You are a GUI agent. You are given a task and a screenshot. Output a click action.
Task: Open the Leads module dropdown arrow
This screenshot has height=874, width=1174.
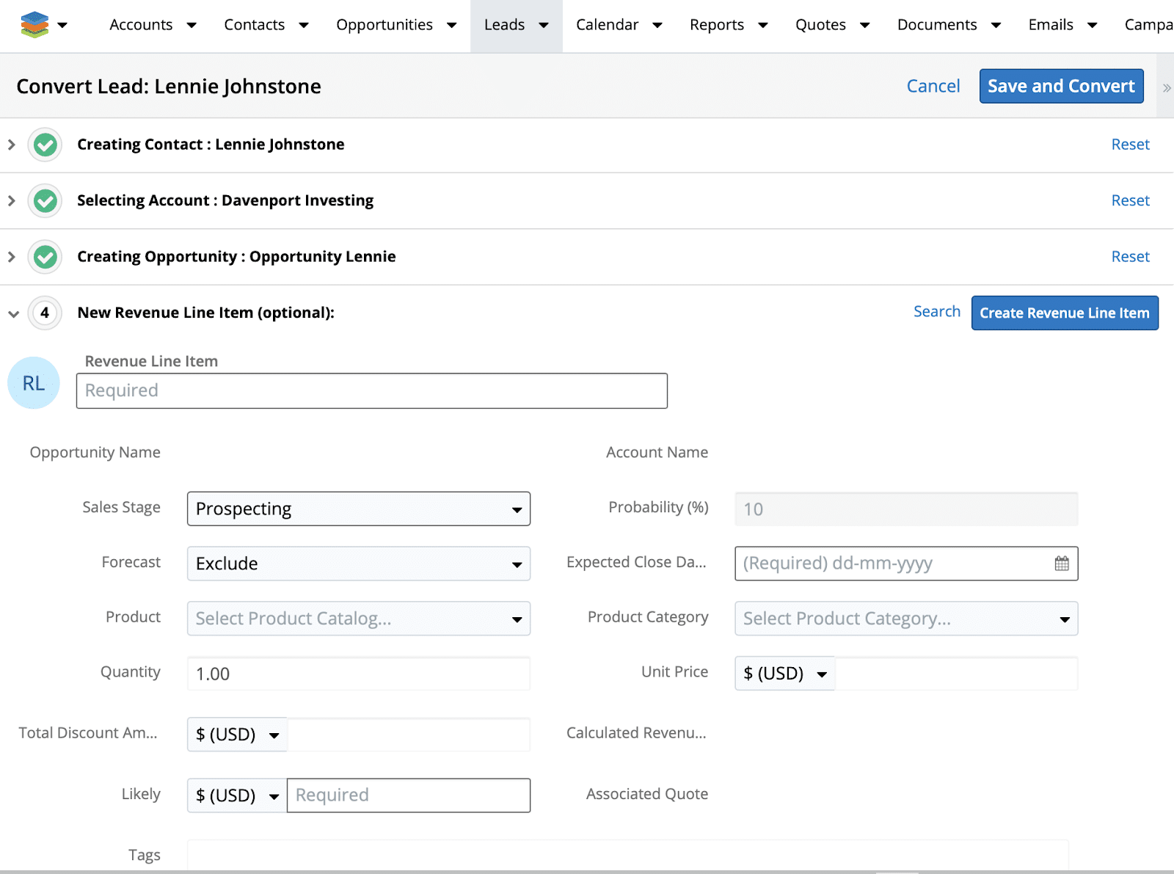544,25
